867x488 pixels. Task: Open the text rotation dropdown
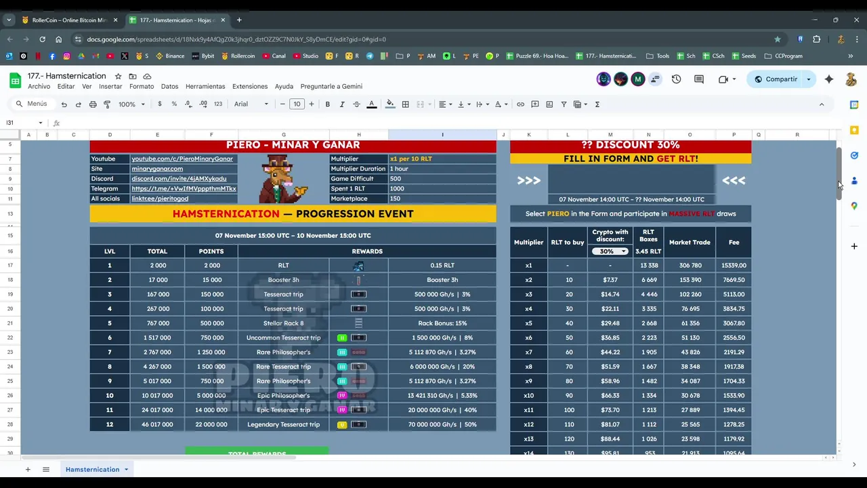501,104
